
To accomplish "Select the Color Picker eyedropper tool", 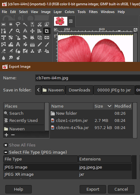I will 11,31.
